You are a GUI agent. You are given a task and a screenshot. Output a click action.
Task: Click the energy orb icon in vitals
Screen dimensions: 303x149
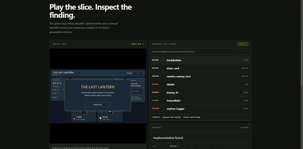tap(64, 90)
